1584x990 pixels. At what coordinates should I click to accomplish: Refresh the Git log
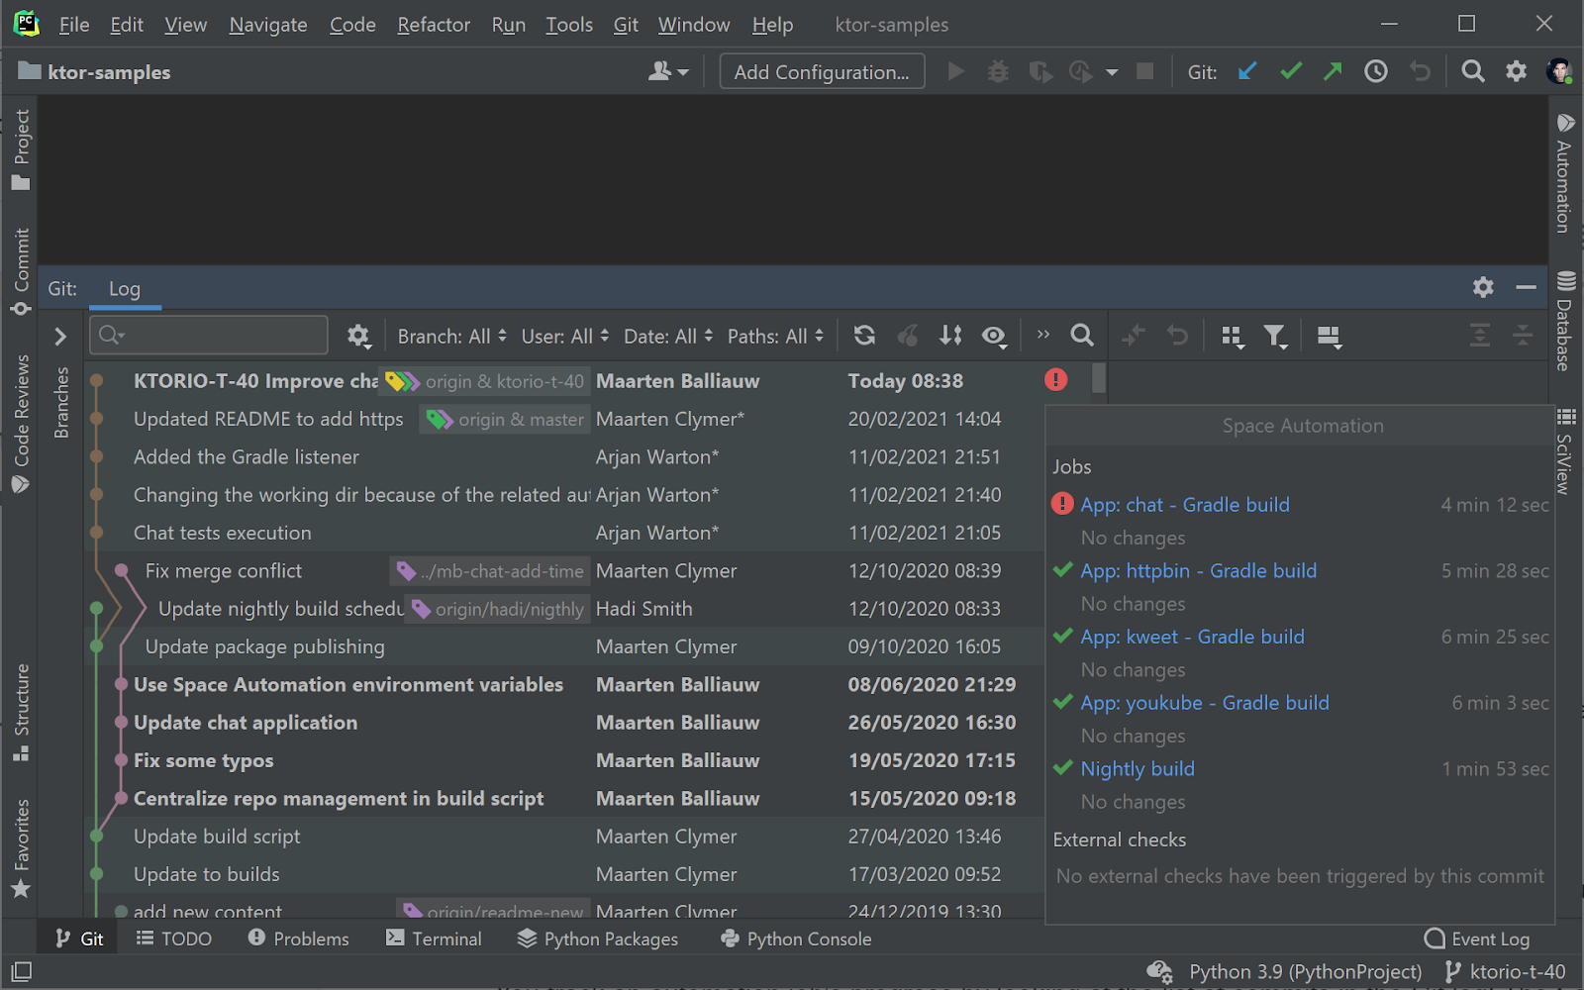tap(864, 336)
